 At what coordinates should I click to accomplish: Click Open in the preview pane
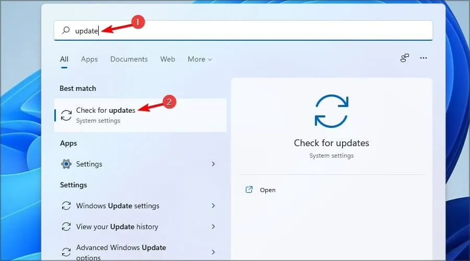click(267, 190)
